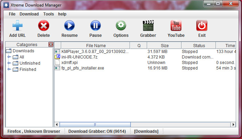Open the Download menu
Screen dimensions: 242x139
click(29, 14)
